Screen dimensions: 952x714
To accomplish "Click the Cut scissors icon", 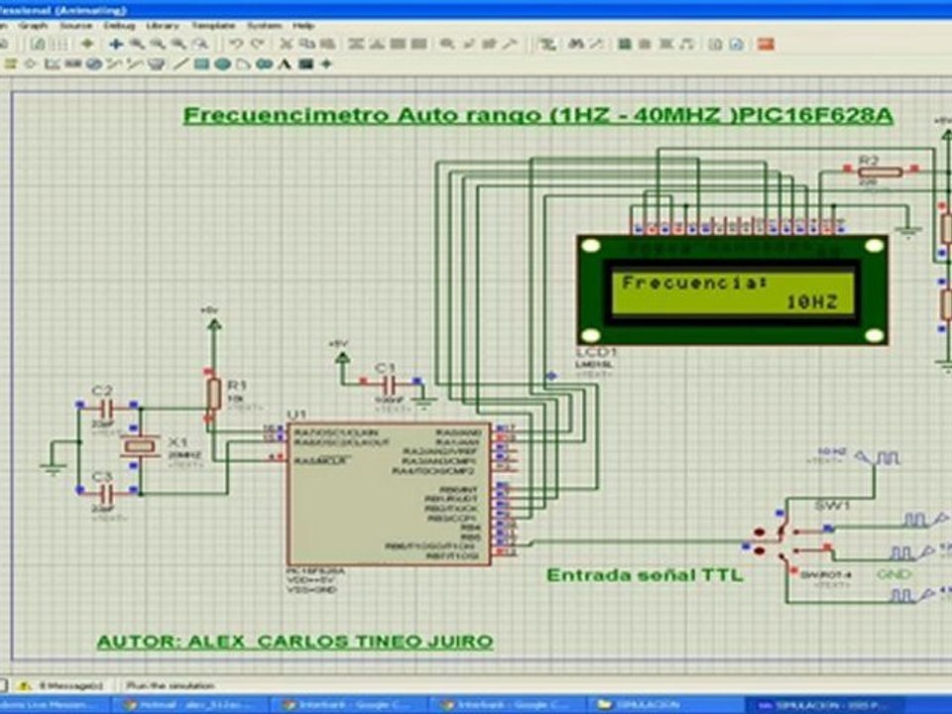I will tap(286, 45).
